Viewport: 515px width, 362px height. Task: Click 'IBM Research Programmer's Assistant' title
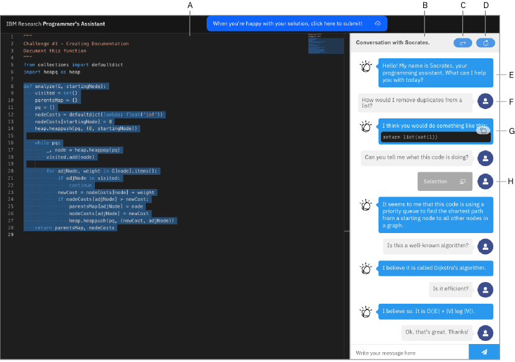pos(55,24)
